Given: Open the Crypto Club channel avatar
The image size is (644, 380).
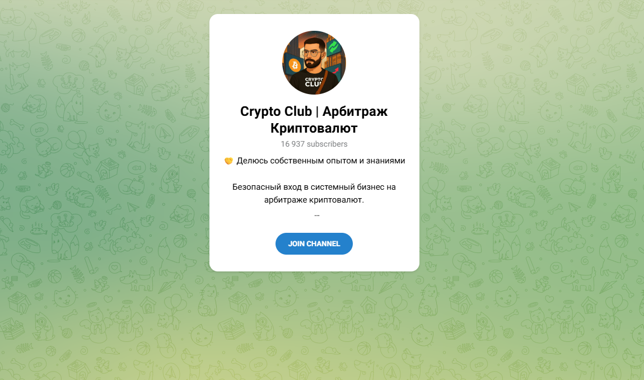Looking at the screenshot, I should pyautogui.click(x=314, y=62).
